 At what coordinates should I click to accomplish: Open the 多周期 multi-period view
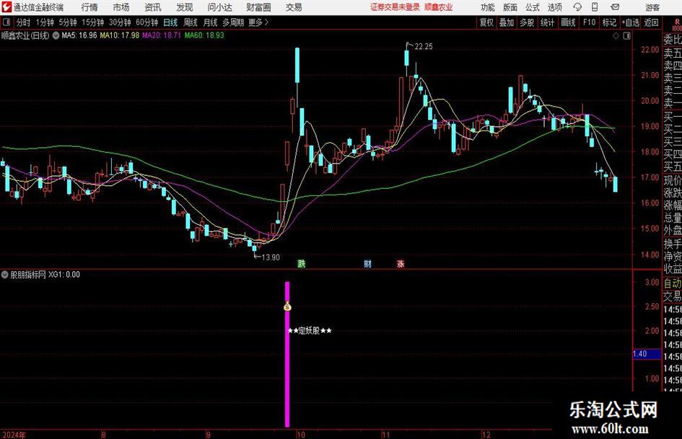pyautogui.click(x=233, y=22)
